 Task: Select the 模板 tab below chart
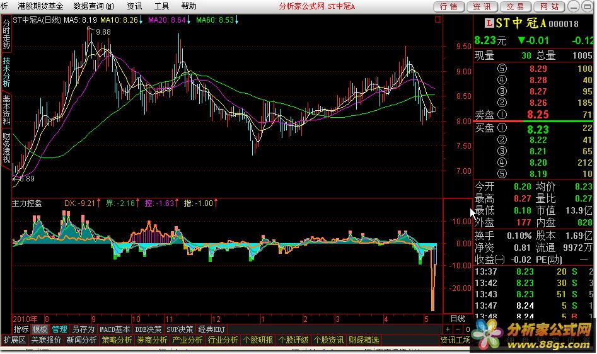click(40, 329)
